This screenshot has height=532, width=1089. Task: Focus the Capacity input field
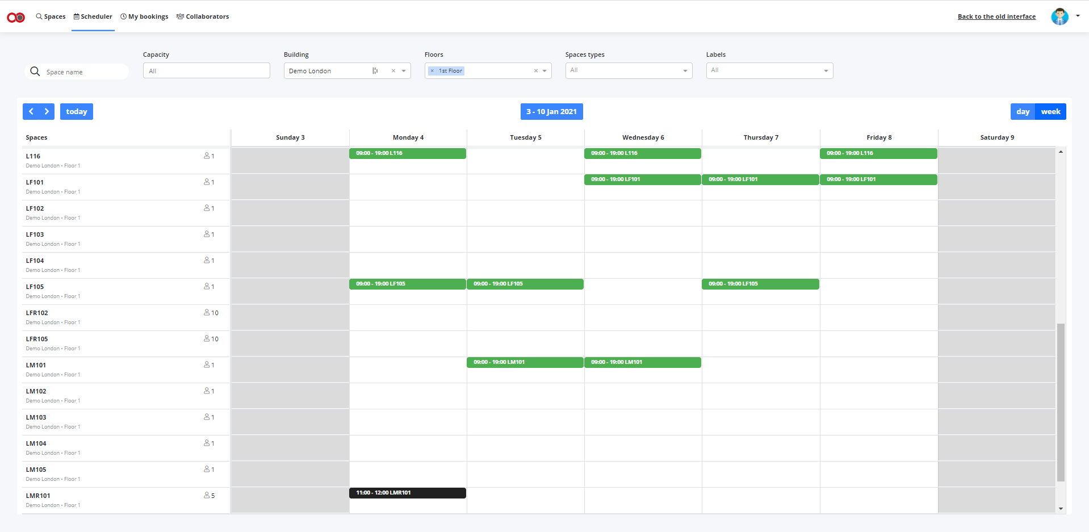click(207, 70)
